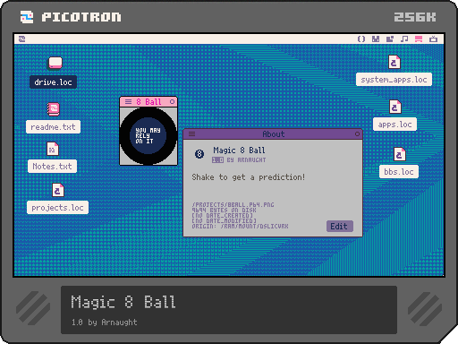This screenshot has width=458, height=344.
Task: Open the 8 Ball window hamburger menu
Action: (x=128, y=102)
